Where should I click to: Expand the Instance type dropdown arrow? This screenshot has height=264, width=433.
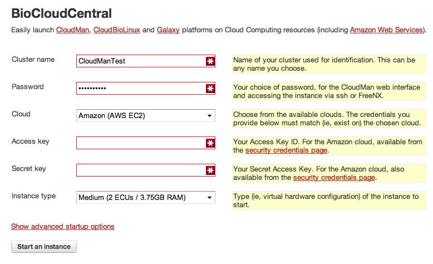pos(210,198)
